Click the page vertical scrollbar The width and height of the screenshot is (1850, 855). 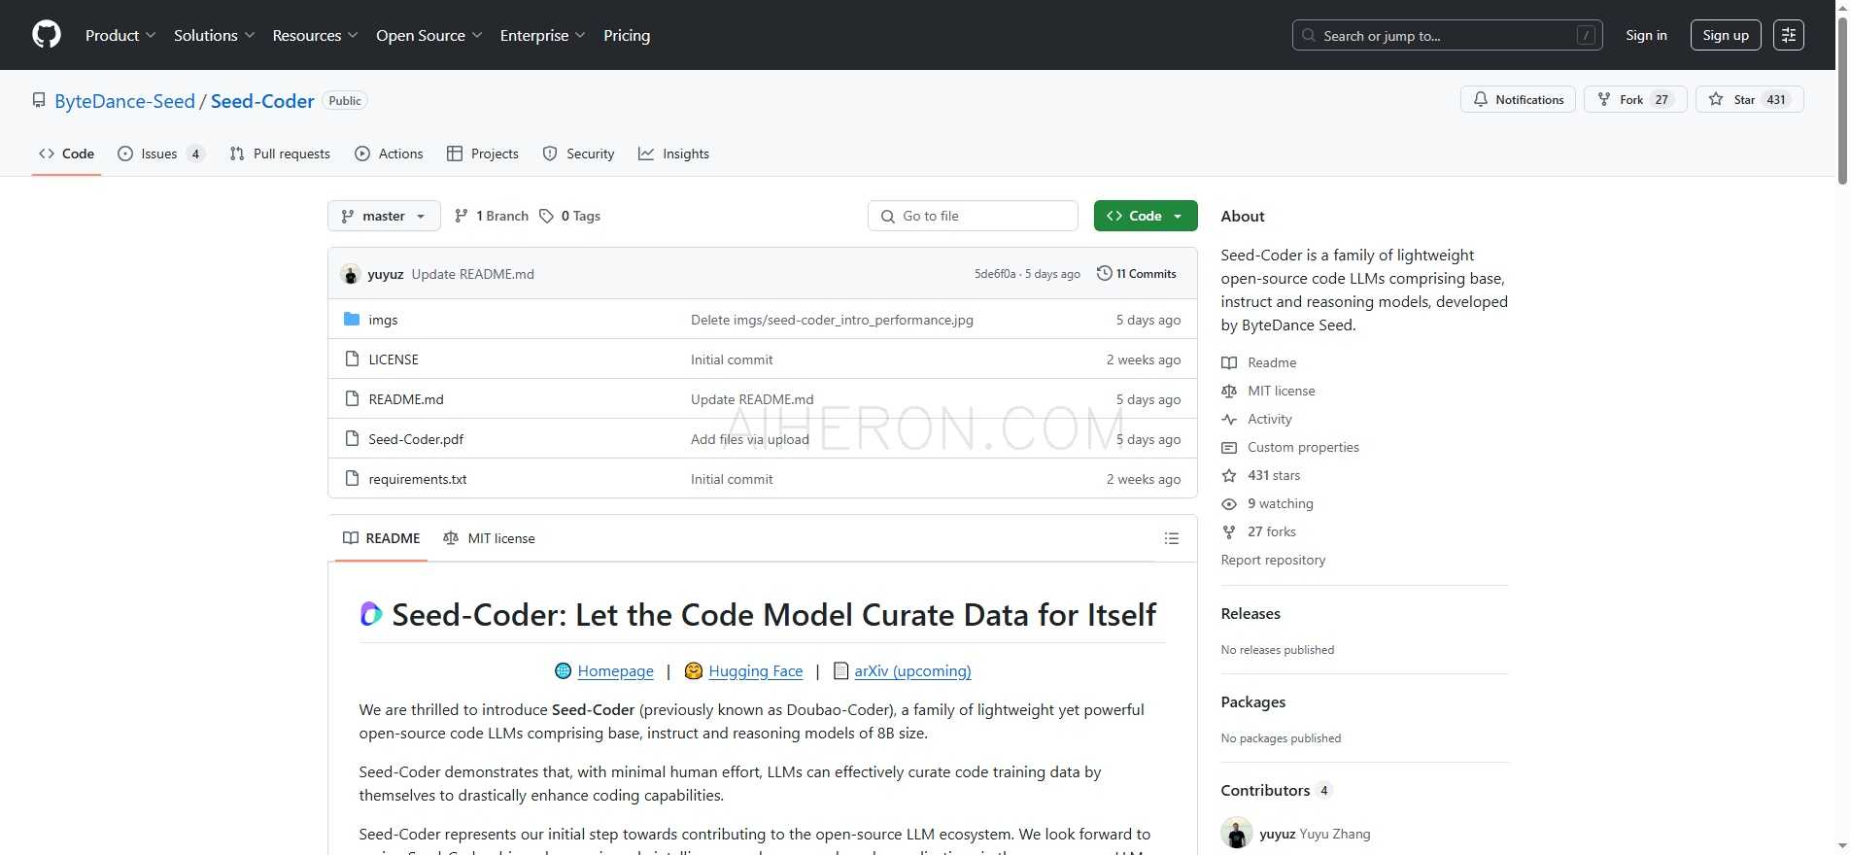click(x=1841, y=100)
